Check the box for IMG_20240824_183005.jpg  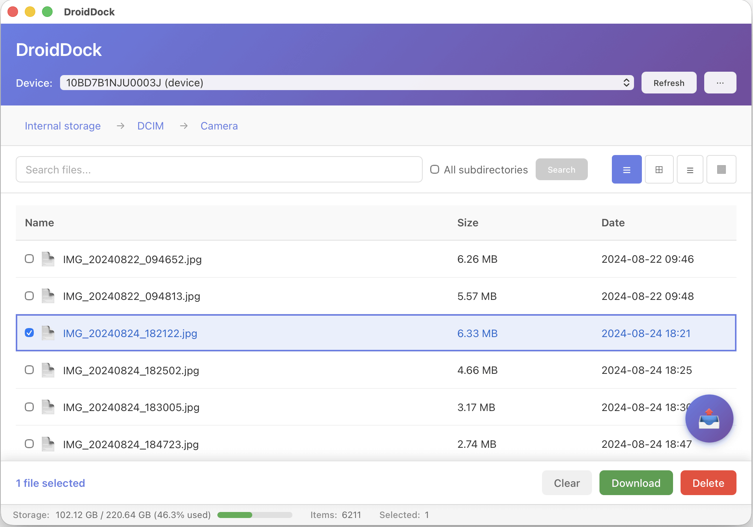(29, 407)
